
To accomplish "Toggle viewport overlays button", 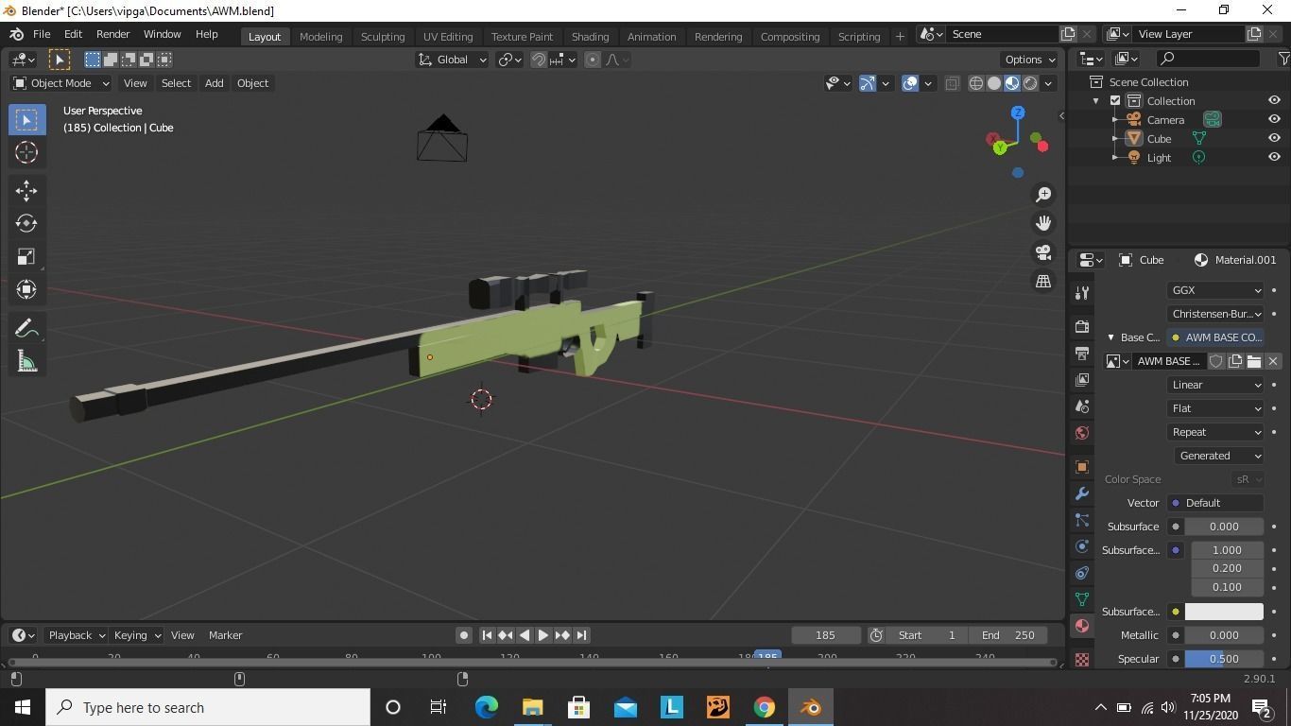I will pyautogui.click(x=910, y=83).
